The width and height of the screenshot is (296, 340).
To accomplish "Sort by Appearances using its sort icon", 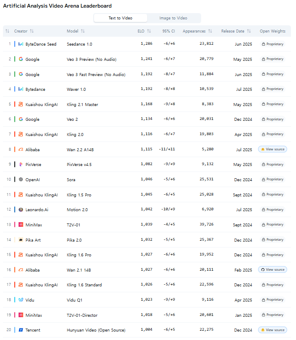I will pos(210,31).
